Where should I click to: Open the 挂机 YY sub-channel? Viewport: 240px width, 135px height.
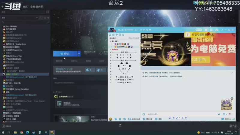click(x=124, y=82)
